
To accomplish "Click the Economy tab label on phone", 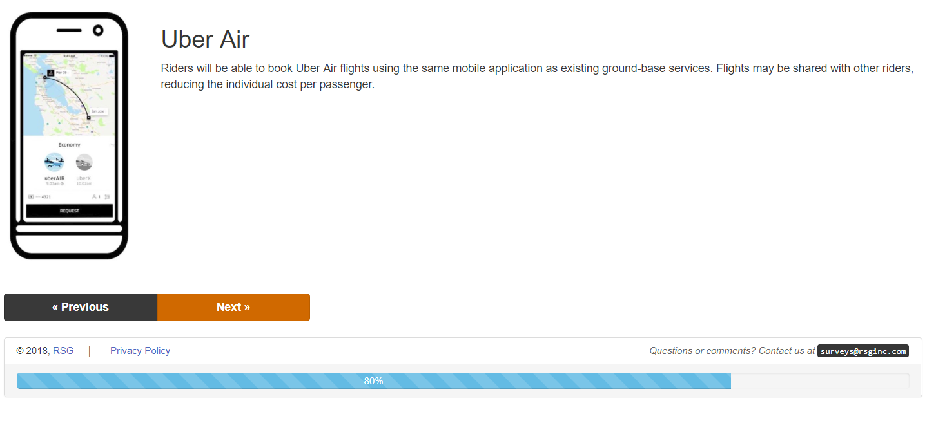I will [69, 145].
